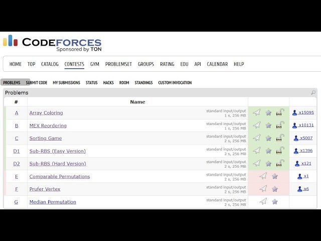Open the STANDINGS tab
The width and height of the screenshot is (321, 241).
(143, 82)
